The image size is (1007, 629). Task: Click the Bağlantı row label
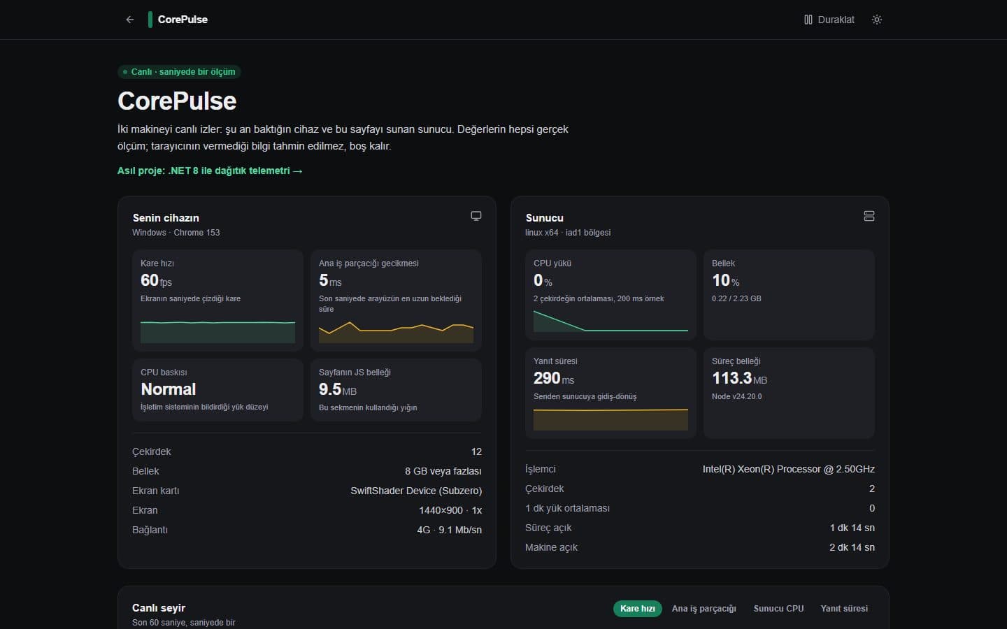[150, 530]
